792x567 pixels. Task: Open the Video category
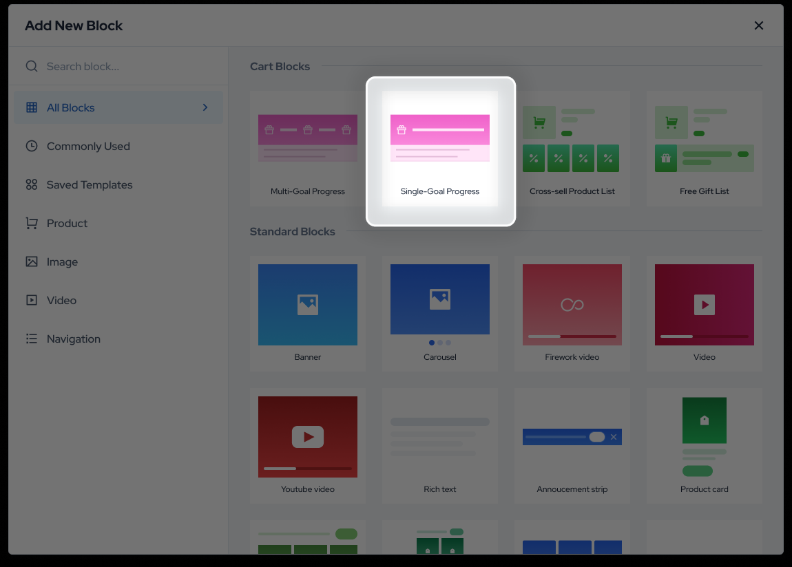(118, 300)
